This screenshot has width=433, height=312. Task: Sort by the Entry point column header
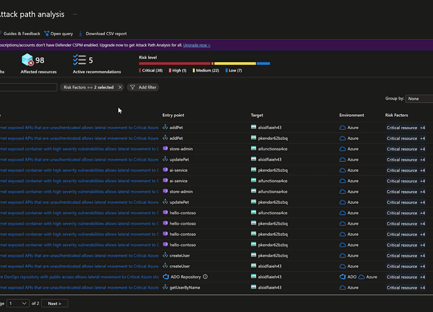(173, 115)
